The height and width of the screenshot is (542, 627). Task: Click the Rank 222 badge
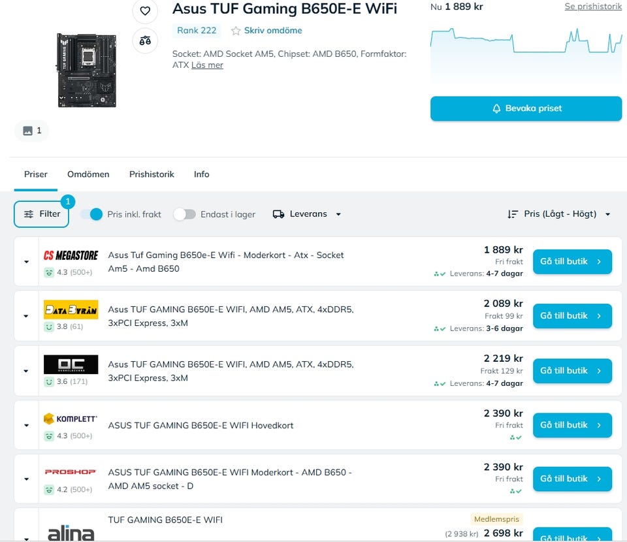pyautogui.click(x=197, y=31)
